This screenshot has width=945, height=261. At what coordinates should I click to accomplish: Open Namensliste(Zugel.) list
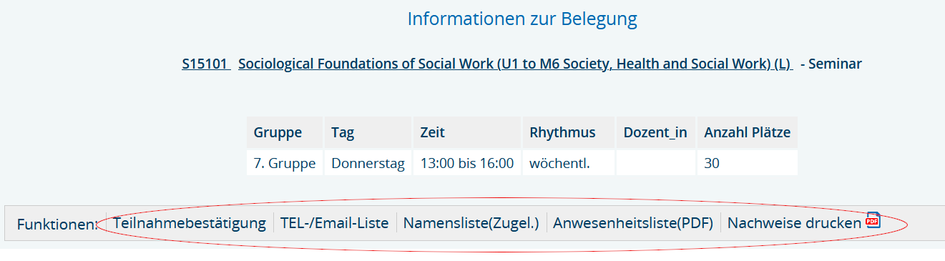coord(471,223)
